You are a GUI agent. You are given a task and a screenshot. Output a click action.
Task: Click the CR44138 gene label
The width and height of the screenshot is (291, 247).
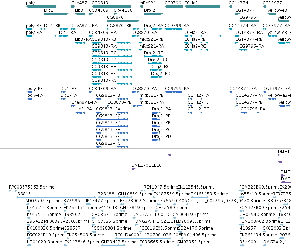pos(123,10)
